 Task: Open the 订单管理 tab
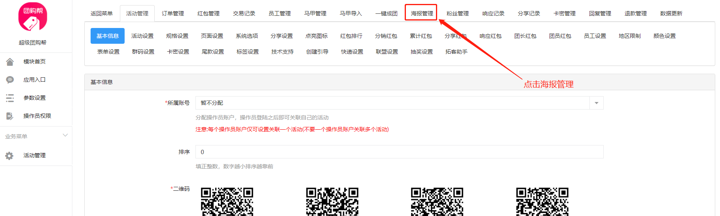coord(173,13)
